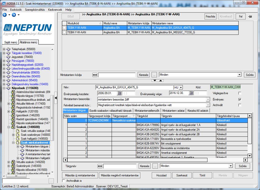Click the Képzés tárgyai (115700) node icon
The height and width of the screenshot is (190, 260).
point(13,96)
